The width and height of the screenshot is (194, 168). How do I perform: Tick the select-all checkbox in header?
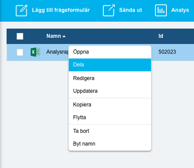[20, 36]
